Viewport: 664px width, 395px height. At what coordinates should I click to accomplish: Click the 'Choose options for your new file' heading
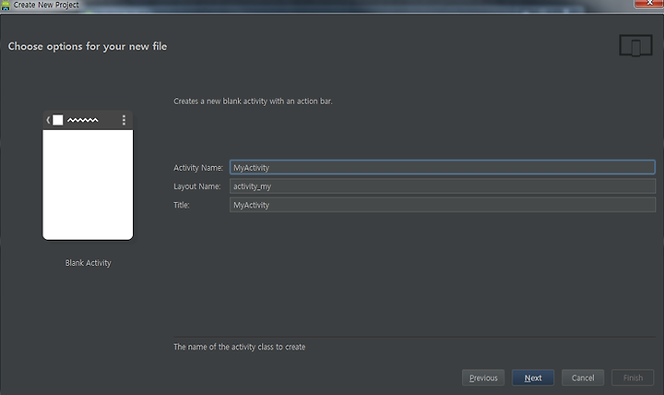[x=88, y=46]
